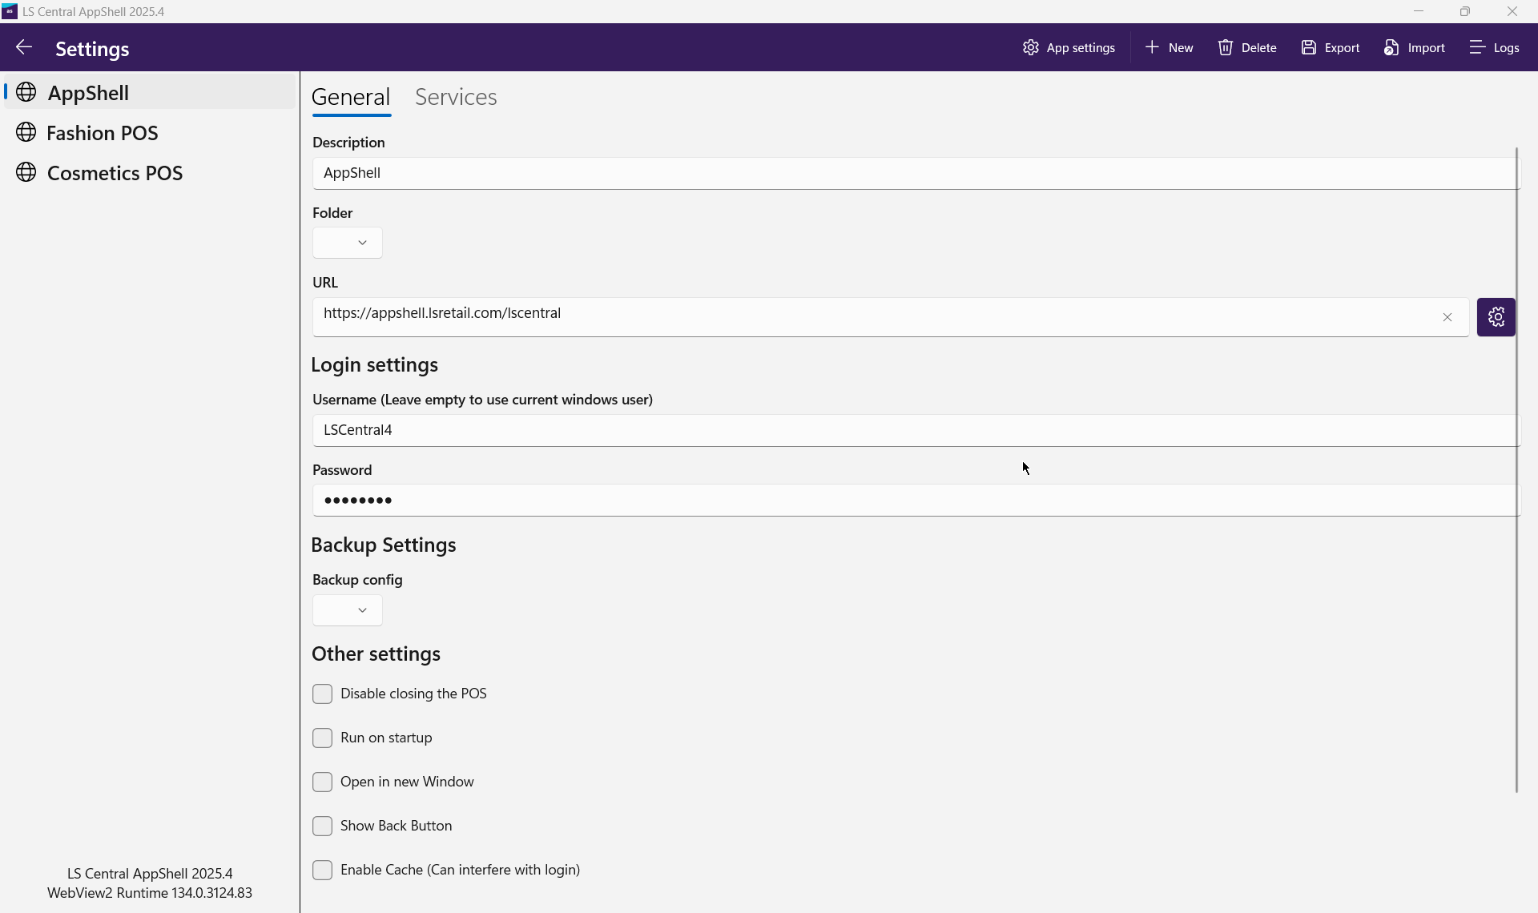The image size is (1538, 913).
Task: Expand the Folder dropdown
Action: [x=348, y=243]
